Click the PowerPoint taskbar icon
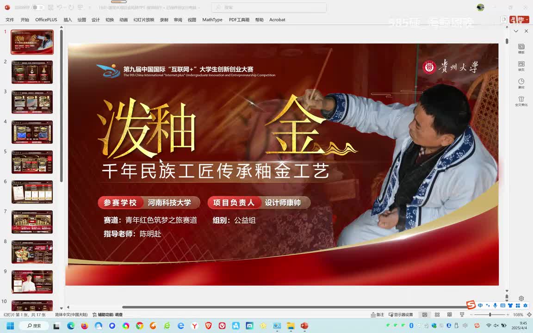The width and height of the screenshot is (533, 333). 304,326
